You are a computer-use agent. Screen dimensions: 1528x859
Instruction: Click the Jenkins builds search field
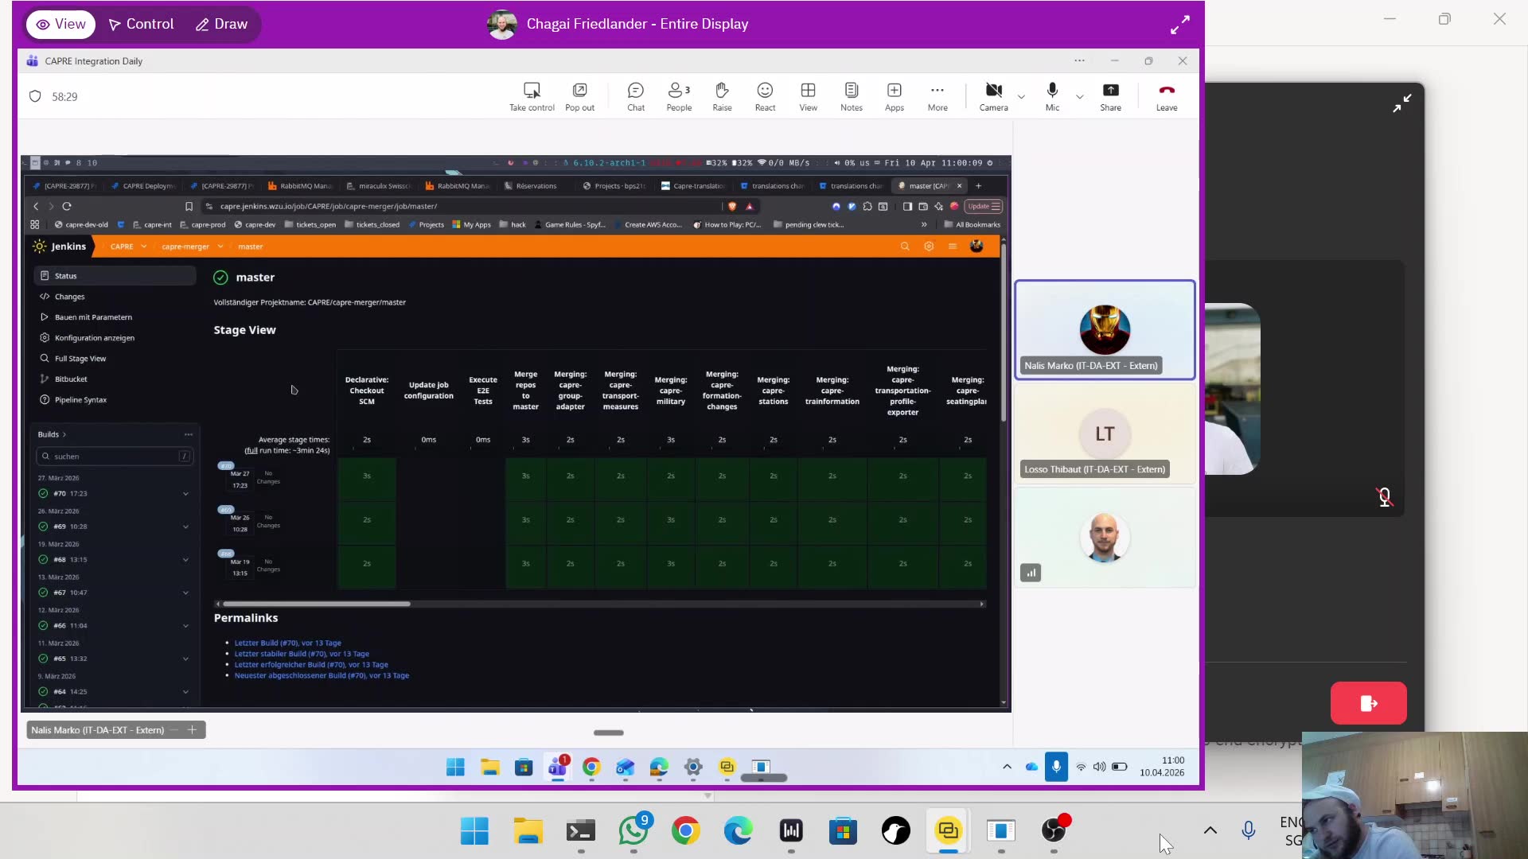[x=115, y=457]
